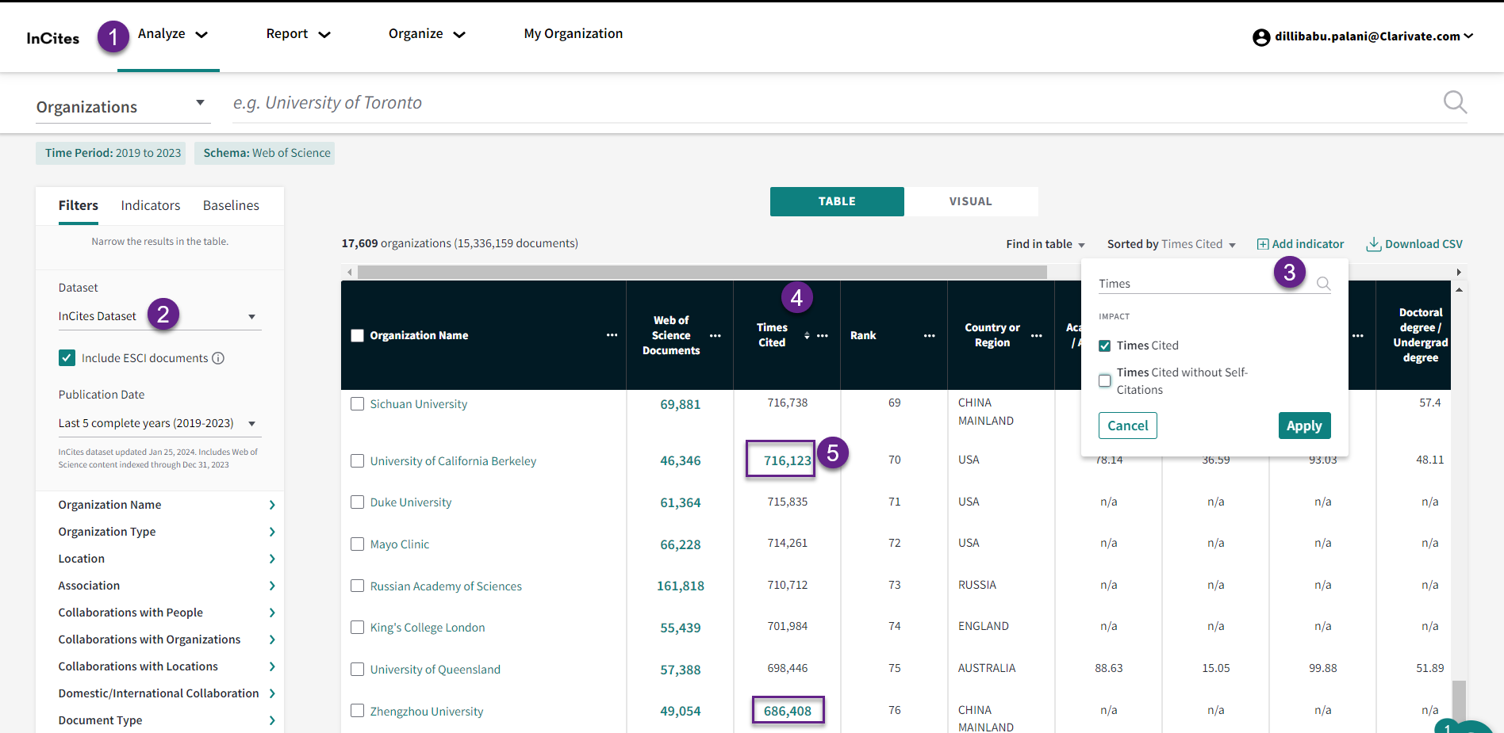Expand the Location filter
Image resolution: width=1504 pixels, height=733 pixels.
pos(167,559)
